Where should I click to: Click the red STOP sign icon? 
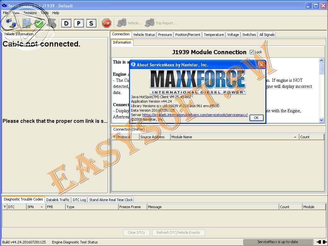106,23
